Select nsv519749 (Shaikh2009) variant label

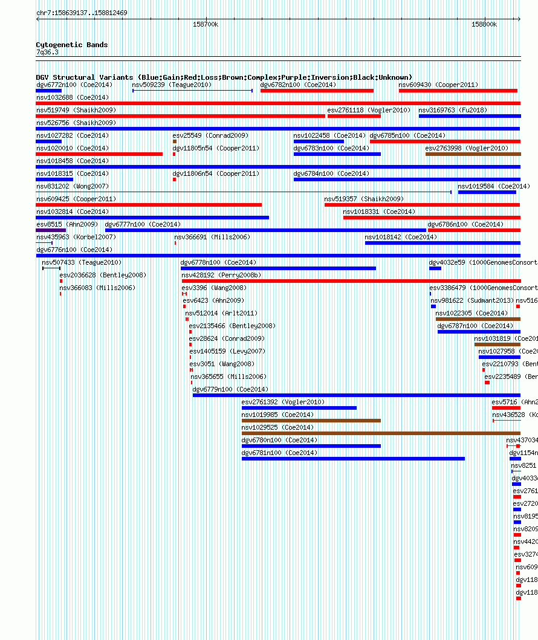pos(76,110)
